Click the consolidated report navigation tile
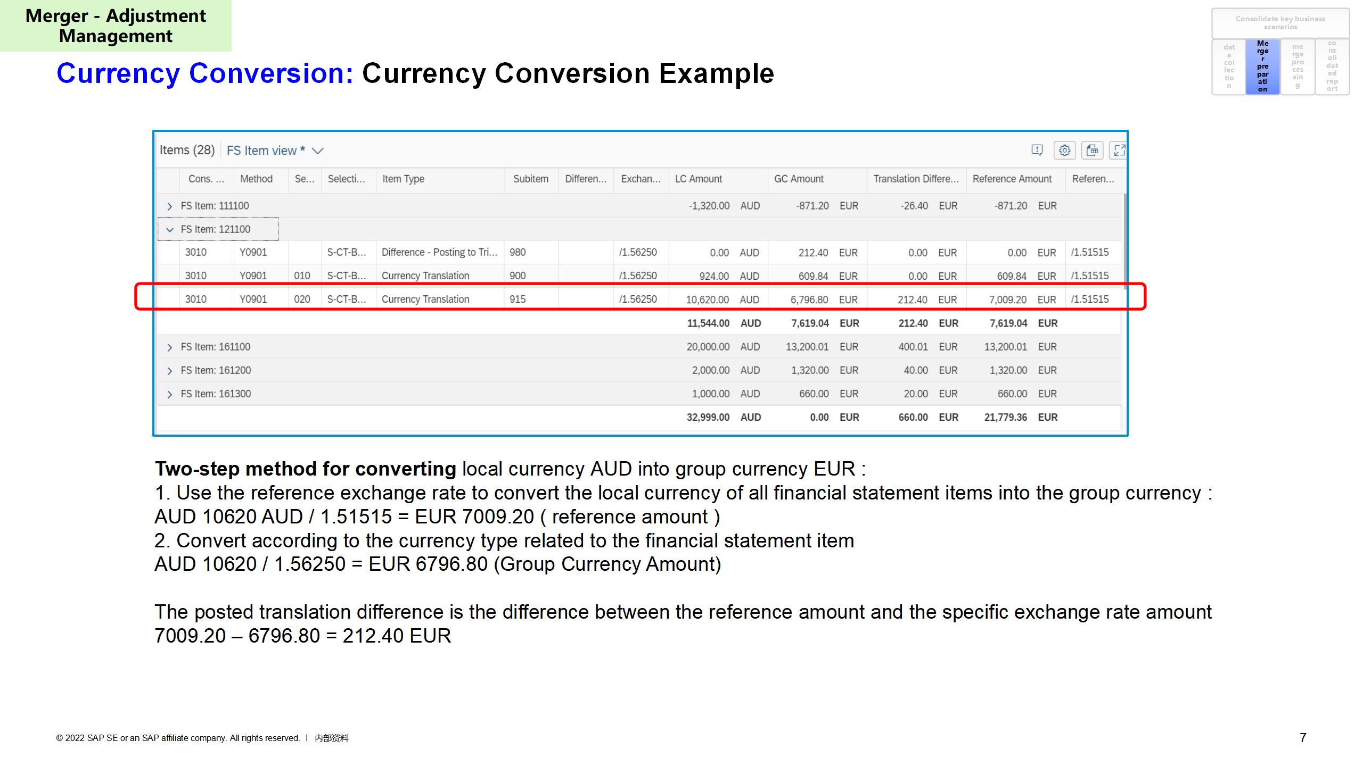 click(x=1332, y=66)
